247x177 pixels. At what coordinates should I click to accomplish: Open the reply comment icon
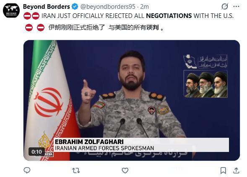coord(27,170)
